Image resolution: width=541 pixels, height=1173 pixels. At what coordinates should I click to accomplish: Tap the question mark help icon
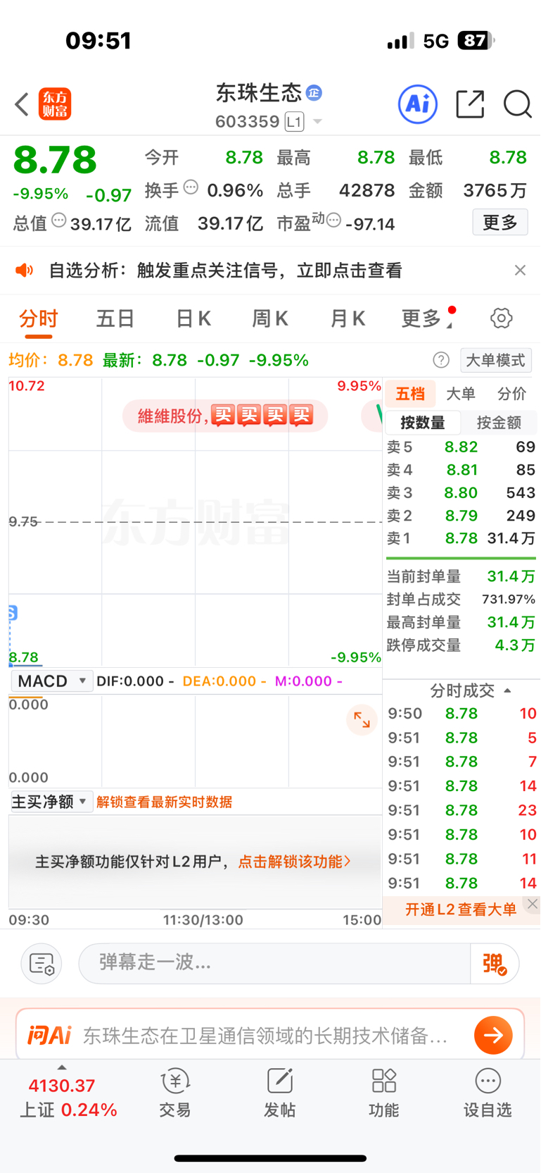point(441,360)
